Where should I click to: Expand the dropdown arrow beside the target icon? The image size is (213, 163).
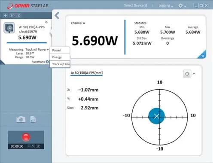point(194,73)
